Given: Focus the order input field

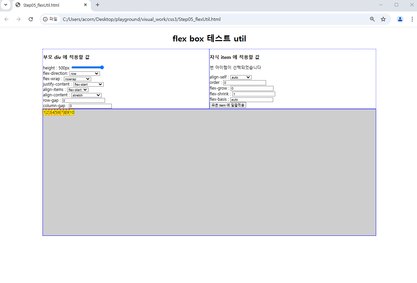Looking at the screenshot, I should 244,83.
